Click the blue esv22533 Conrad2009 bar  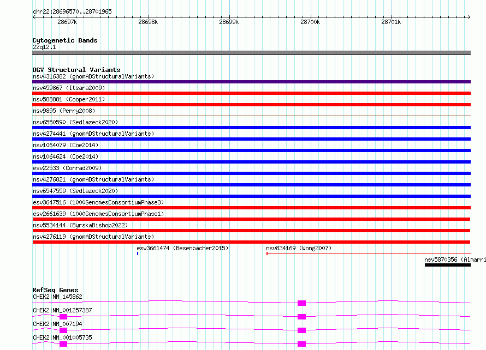point(251,173)
